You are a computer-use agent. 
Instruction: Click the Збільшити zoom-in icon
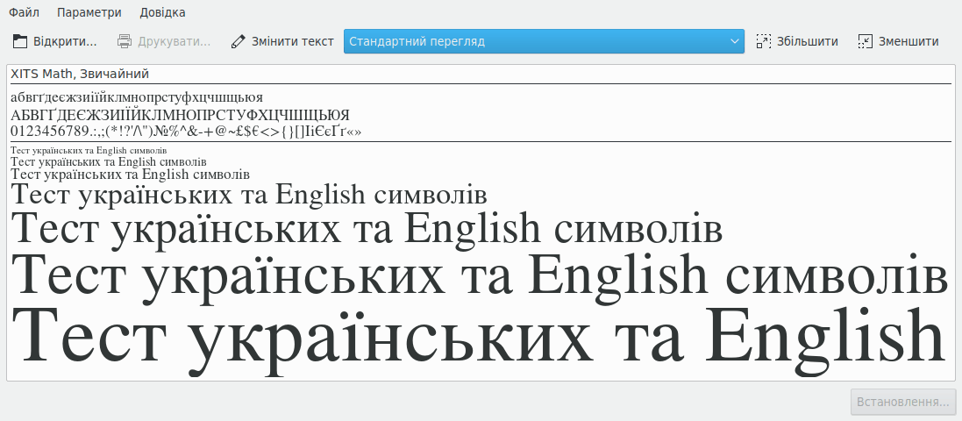[x=764, y=41]
